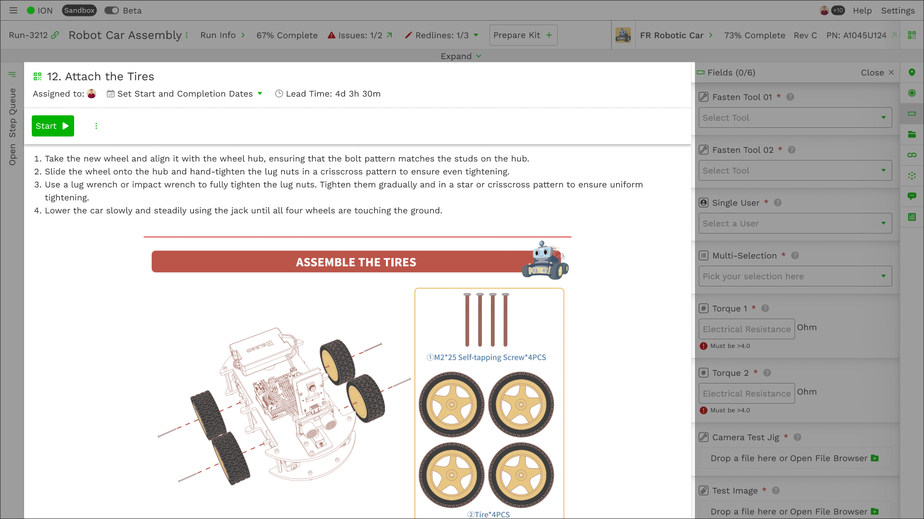Open the folder files sidebar tab
The image size is (924, 519).
[912, 135]
